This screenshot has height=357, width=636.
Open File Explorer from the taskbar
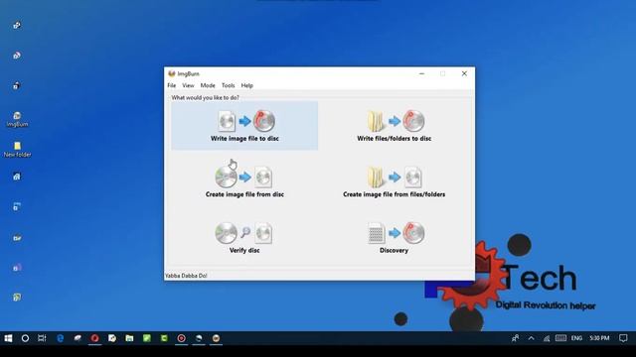click(x=129, y=338)
